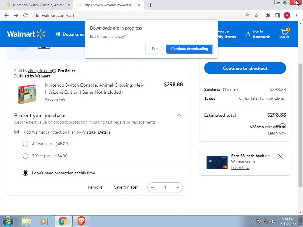
Task: Click Affirm Learn how link
Action: pos(277,133)
